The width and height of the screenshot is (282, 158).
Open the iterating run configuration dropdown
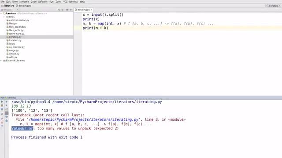click(x=273, y=6)
